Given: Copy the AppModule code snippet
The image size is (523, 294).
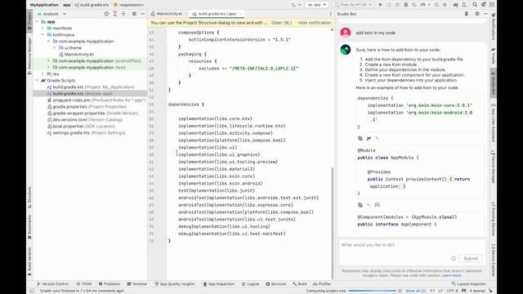Looking at the screenshot, I should (x=360, y=205).
